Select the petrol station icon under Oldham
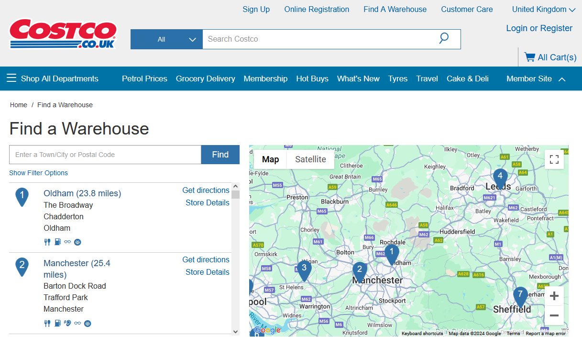The width and height of the screenshot is (582, 337). coord(57,242)
